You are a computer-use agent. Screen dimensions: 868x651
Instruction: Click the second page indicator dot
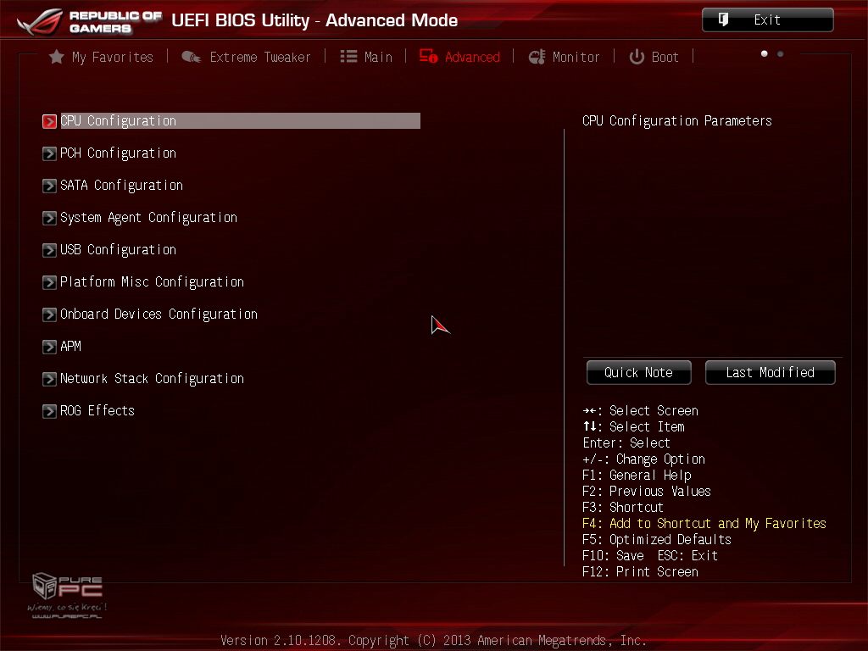pyautogui.click(x=781, y=53)
